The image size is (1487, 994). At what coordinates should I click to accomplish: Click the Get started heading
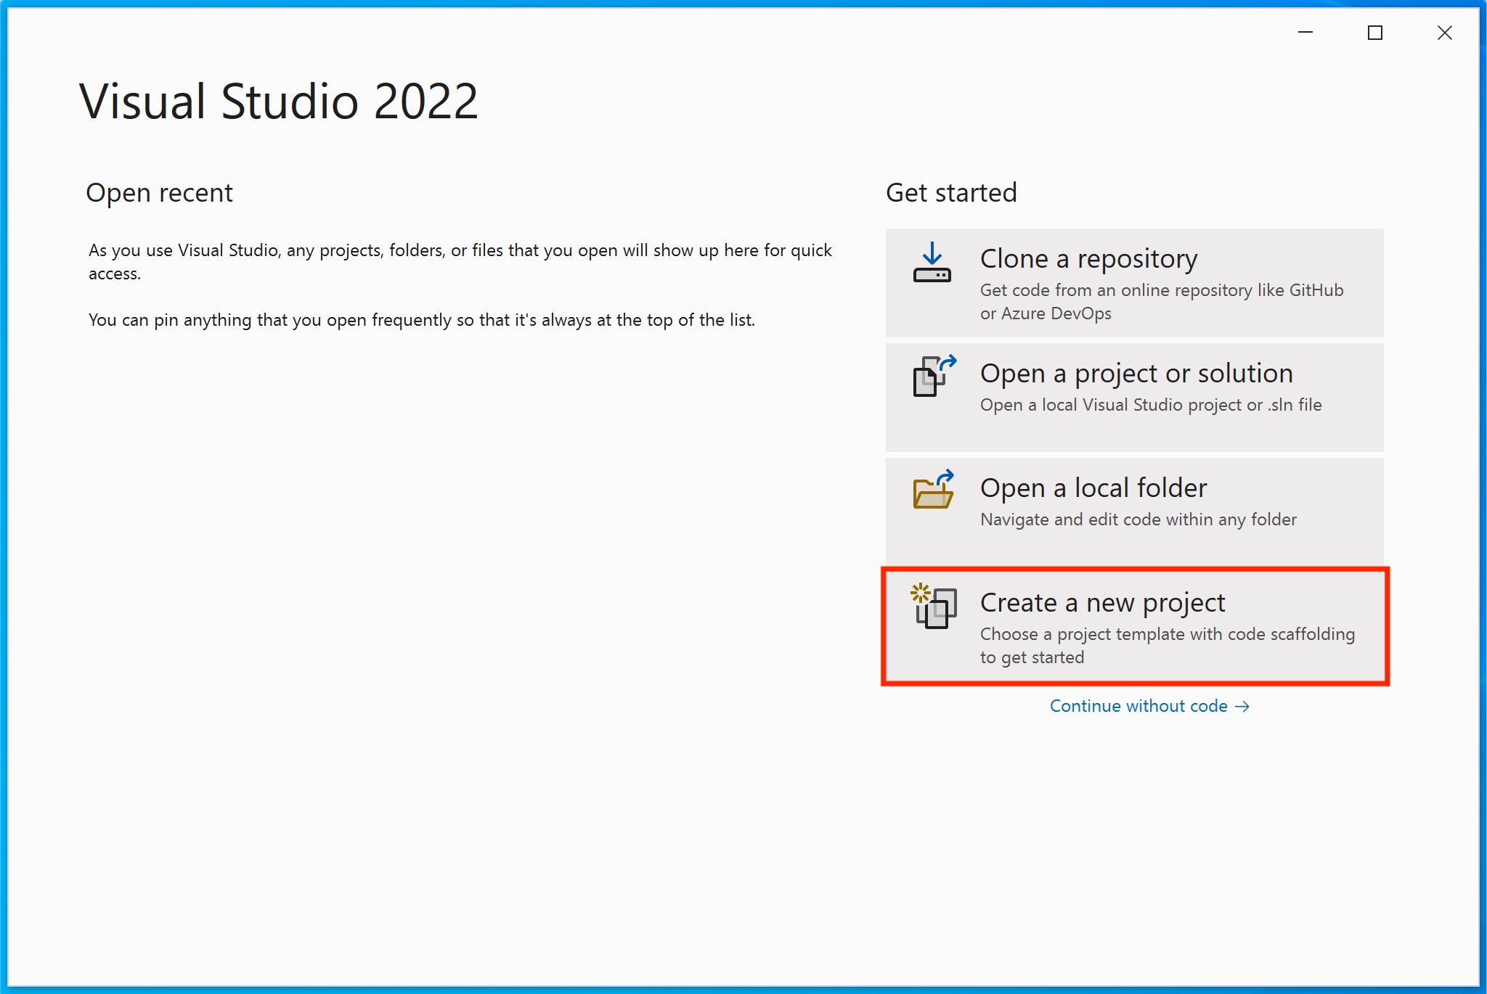[950, 193]
